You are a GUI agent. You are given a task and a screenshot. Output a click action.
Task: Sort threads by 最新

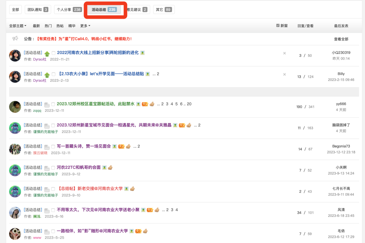pos(36,26)
